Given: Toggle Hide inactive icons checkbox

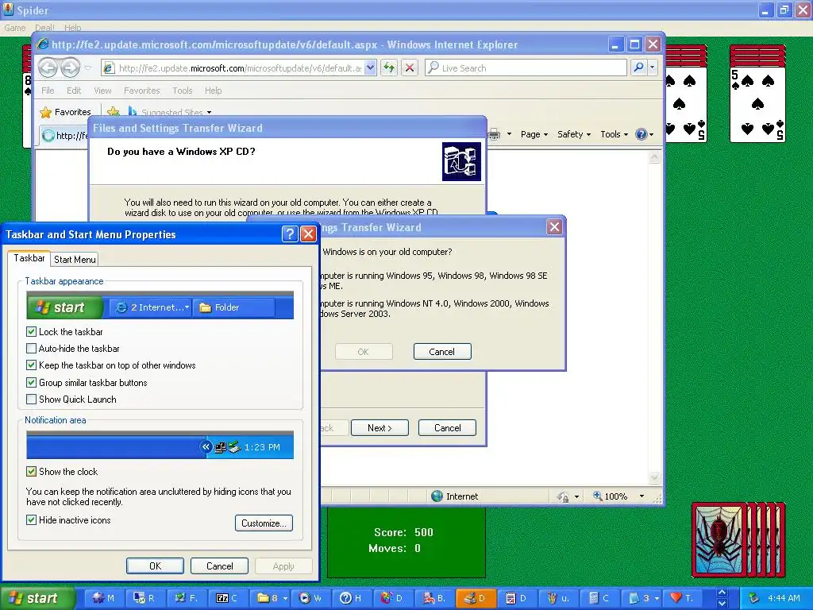Looking at the screenshot, I should [31, 519].
